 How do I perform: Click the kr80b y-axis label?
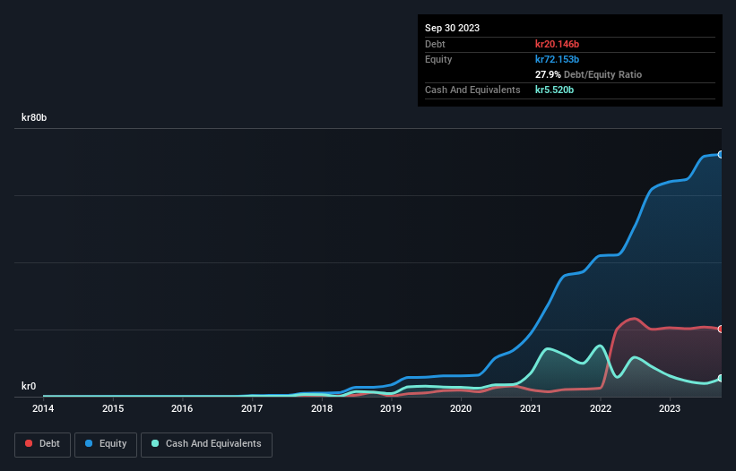[x=34, y=117]
